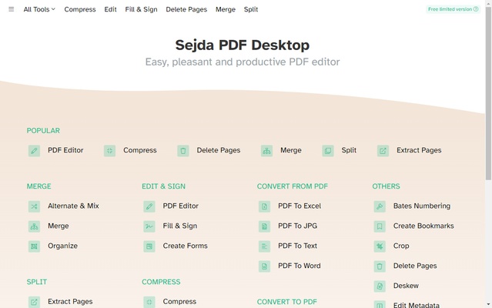
Task: Click the PDF To Excel icon
Action: click(265, 206)
